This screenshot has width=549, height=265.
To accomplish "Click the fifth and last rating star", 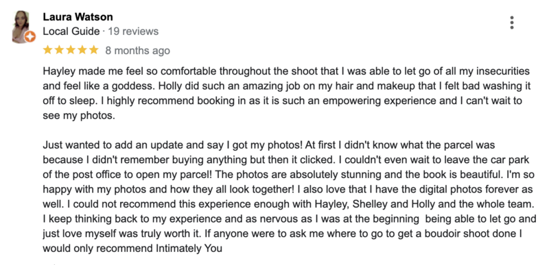I will coord(94,50).
